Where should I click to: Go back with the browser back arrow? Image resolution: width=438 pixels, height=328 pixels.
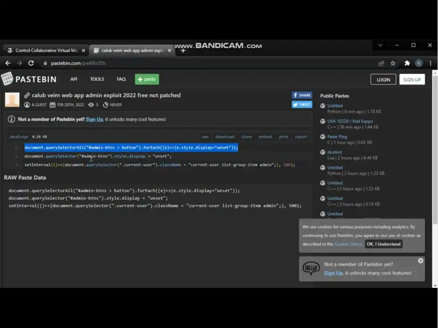coord(8,63)
